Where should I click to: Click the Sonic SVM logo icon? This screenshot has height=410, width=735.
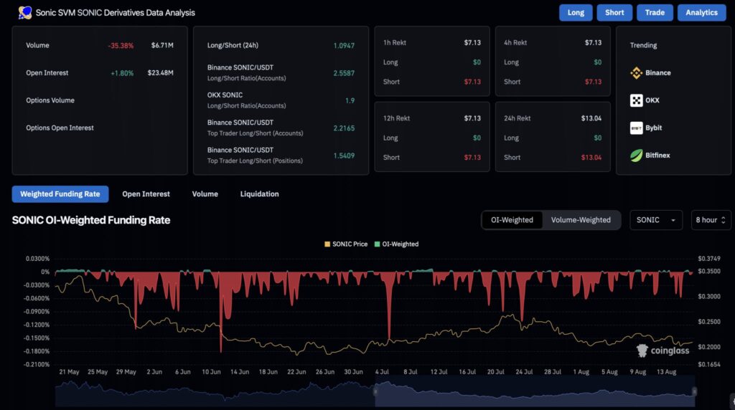click(24, 12)
